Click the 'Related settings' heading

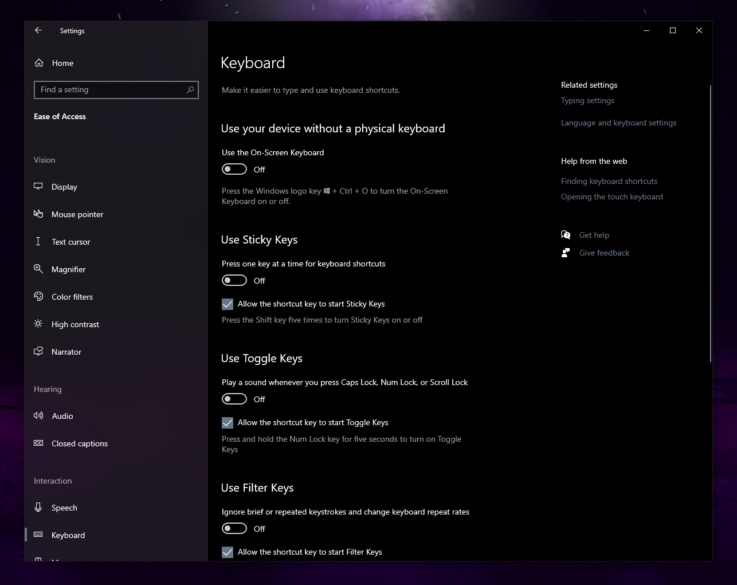[589, 85]
